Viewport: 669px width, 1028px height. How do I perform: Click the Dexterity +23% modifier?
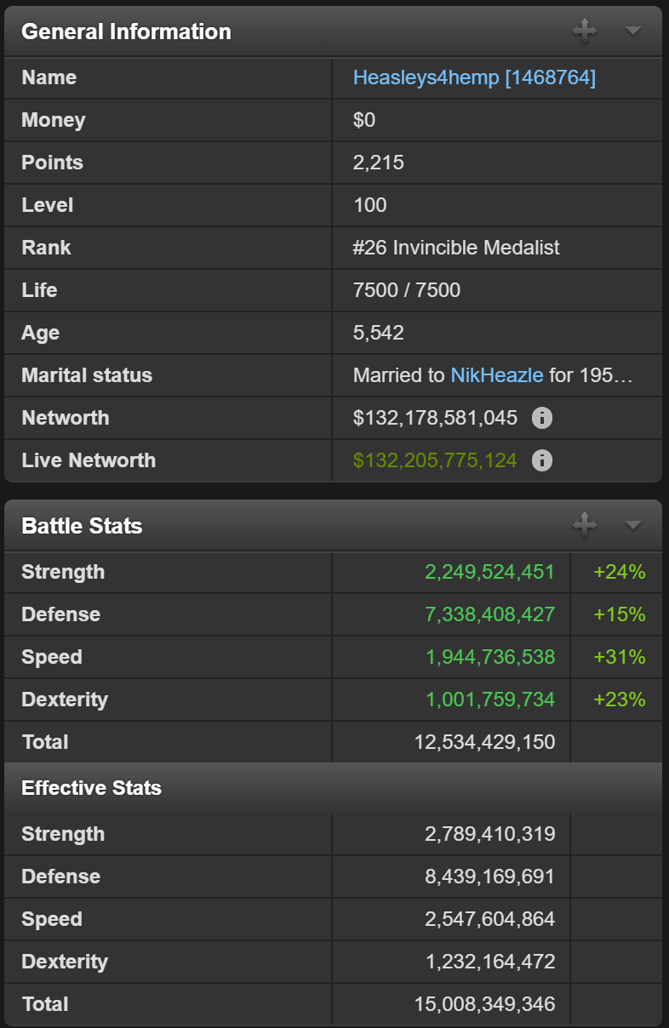click(619, 700)
